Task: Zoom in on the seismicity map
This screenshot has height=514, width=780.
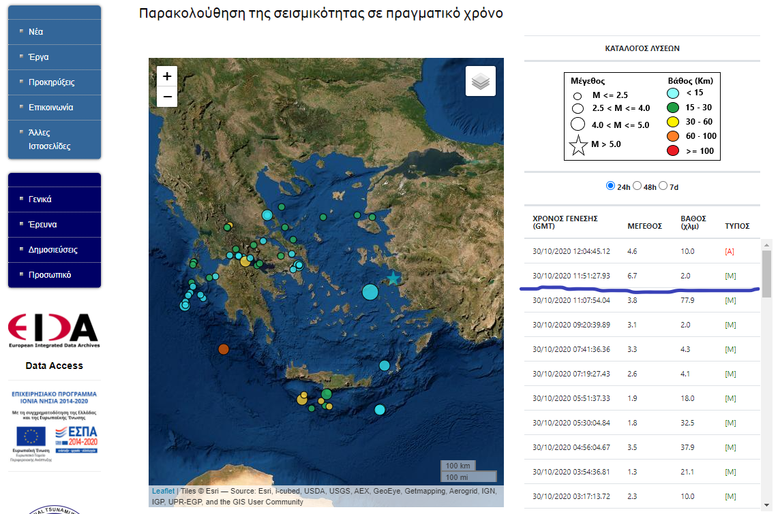Action: coord(167,76)
